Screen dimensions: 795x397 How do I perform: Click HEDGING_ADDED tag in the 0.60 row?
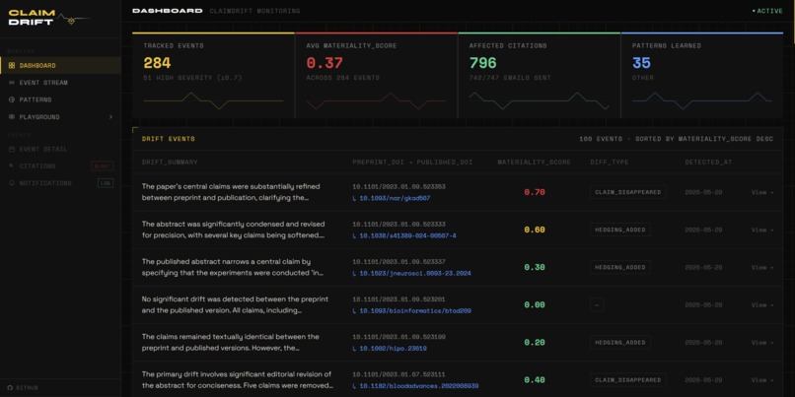620,230
